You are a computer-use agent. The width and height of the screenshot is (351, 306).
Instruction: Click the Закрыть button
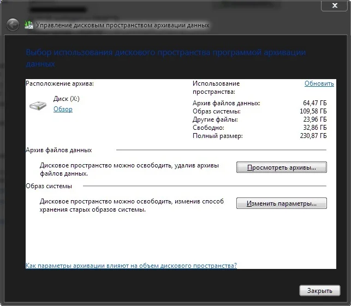[x=320, y=291]
